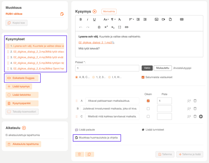
Task: Click the Esikatsele Duggaa button
Action: [22, 78]
